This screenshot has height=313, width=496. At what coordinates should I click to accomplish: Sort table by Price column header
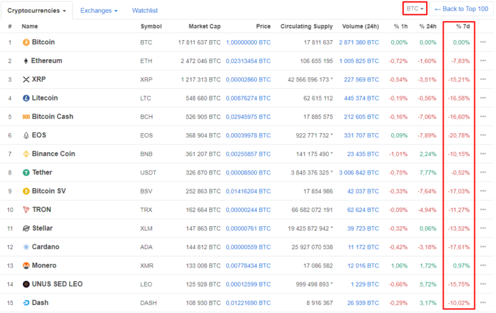263,26
